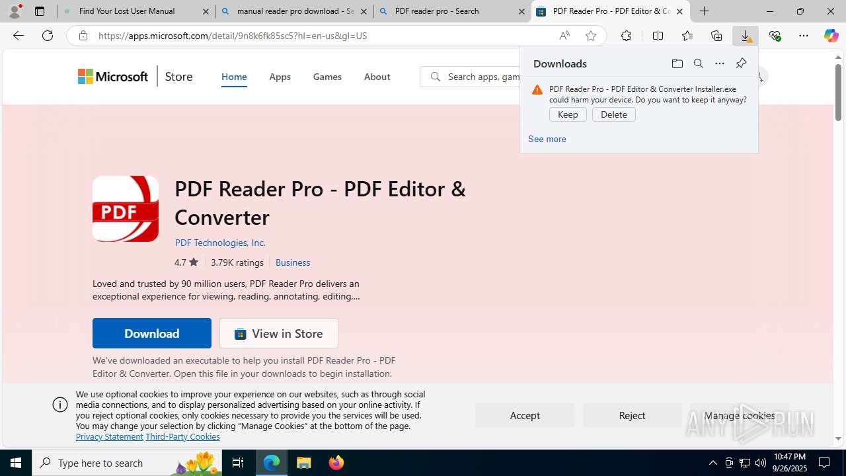Open taskbar clock showing 10:47 PM
The width and height of the screenshot is (846, 476).
click(x=789, y=463)
